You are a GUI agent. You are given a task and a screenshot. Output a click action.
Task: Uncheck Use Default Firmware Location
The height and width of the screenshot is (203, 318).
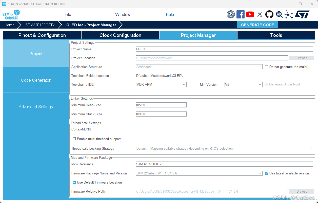tap(74, 182)
